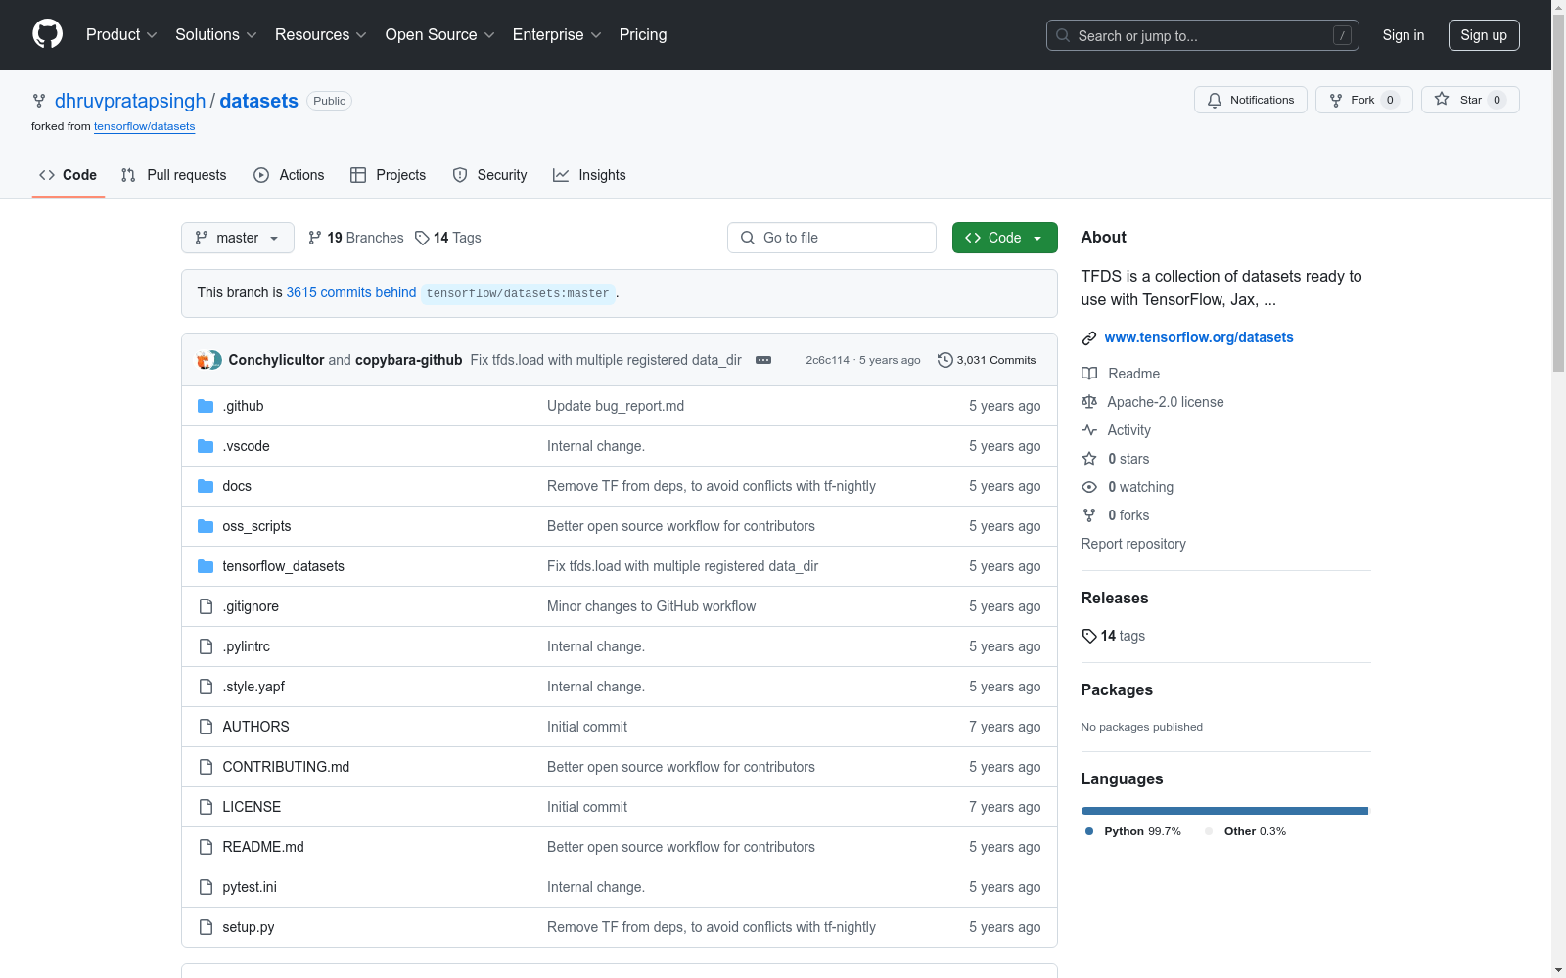This screenshot has width=1566, height=978.
Task: Expand the Resources dropdown menu
Action: pyautogui.click(x=321, y=34)
